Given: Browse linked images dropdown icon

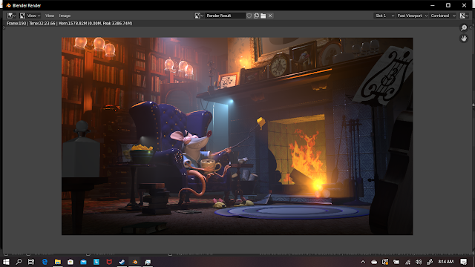Looking at the screenshot, I should [x=199, y=16].
